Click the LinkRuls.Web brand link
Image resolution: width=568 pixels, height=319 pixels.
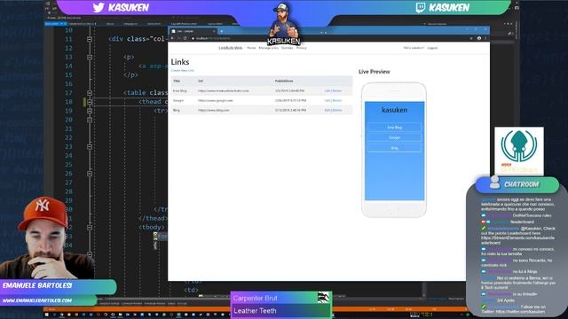pos(231,48)
